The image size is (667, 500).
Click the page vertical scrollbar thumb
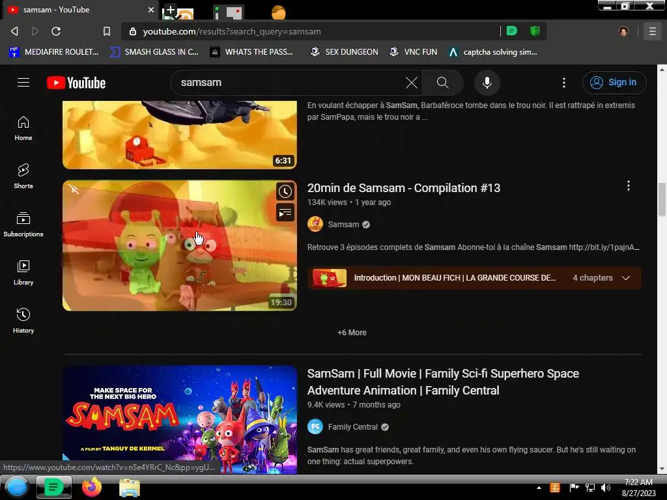[x=662, y=199]
